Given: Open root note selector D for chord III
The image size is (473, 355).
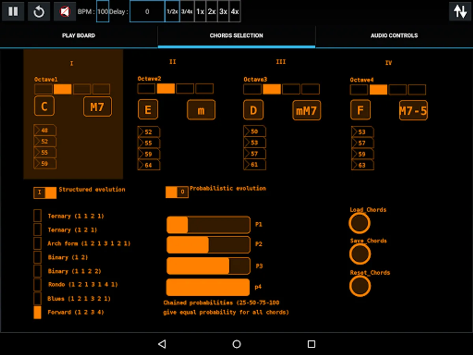Looking at the screenshot, I should [253, 110].
